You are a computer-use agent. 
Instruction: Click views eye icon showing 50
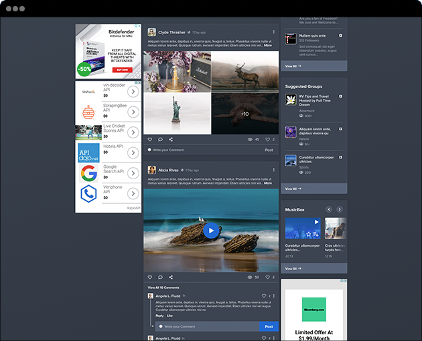(x=250, y=277)
